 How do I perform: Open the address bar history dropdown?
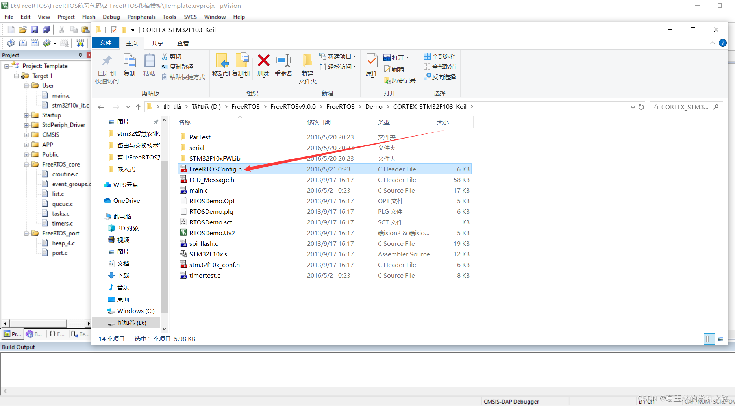(633, 107)
